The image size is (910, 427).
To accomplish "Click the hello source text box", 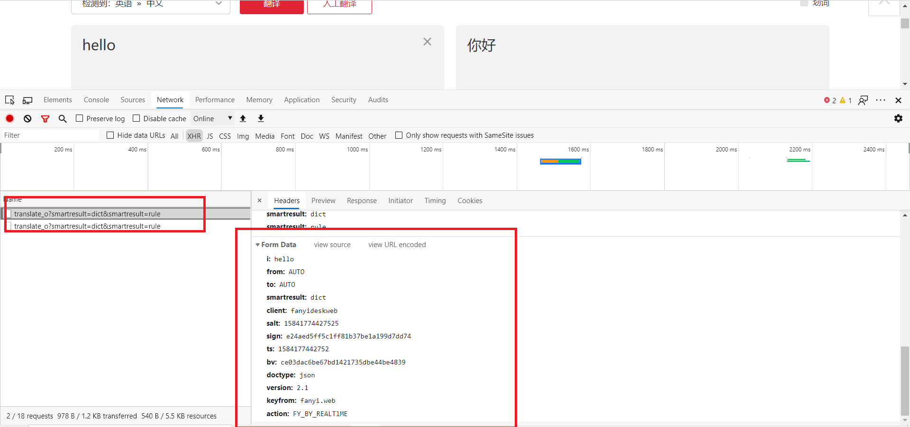I will click(x=257, y=57).
